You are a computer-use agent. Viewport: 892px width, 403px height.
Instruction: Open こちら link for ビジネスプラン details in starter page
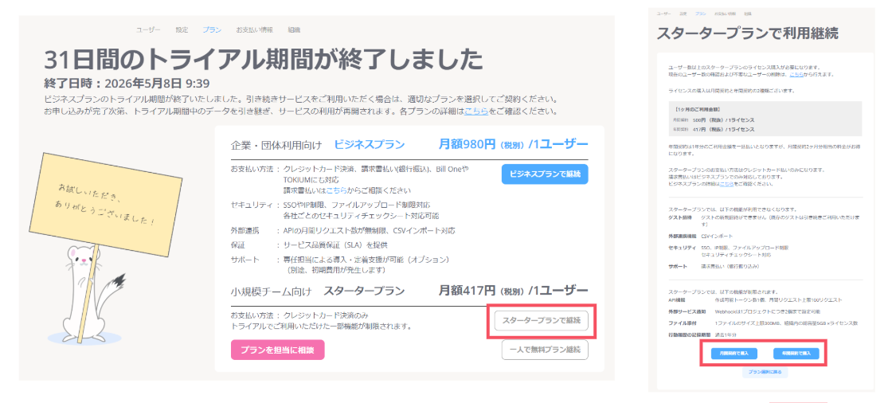coord(726,185)
